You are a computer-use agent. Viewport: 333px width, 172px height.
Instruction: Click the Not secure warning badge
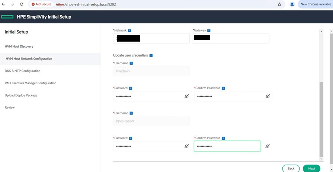click(x=41, y=4)
